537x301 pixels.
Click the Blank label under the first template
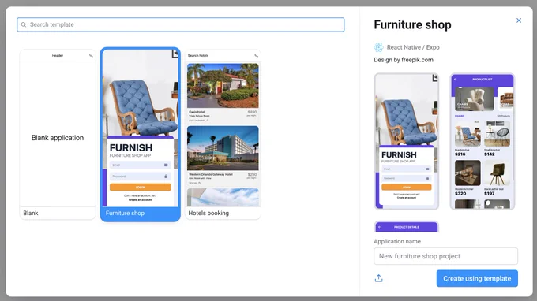[x=31, y=213]
